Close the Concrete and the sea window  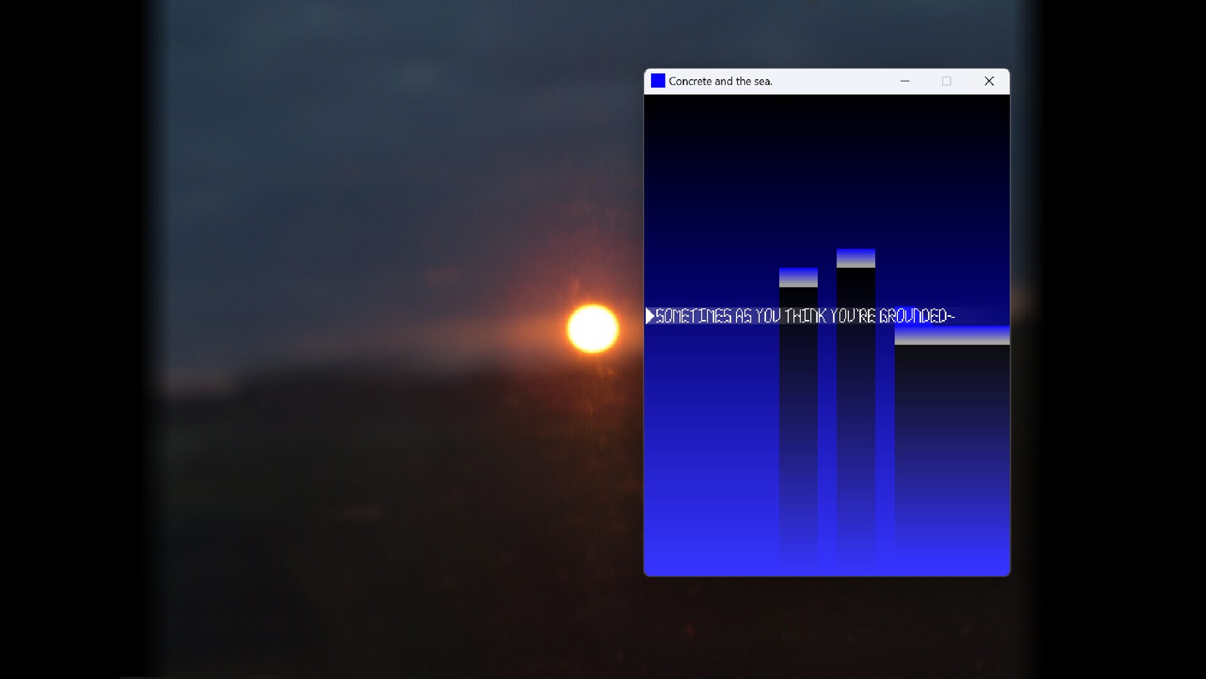pos(989,81)
